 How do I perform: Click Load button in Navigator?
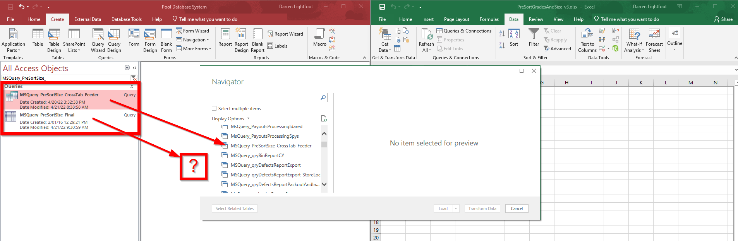tap(443, 209)
